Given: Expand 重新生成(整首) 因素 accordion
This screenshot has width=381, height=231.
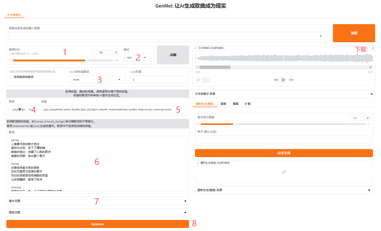Looking at the screenshot, I should 284,190.
